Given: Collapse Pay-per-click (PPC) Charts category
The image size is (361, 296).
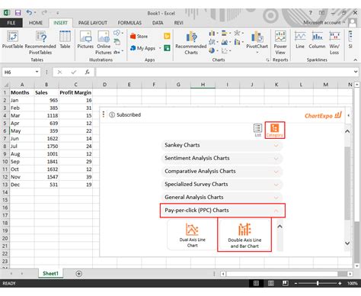Looking at the screenshot, I should click(222, 211).
